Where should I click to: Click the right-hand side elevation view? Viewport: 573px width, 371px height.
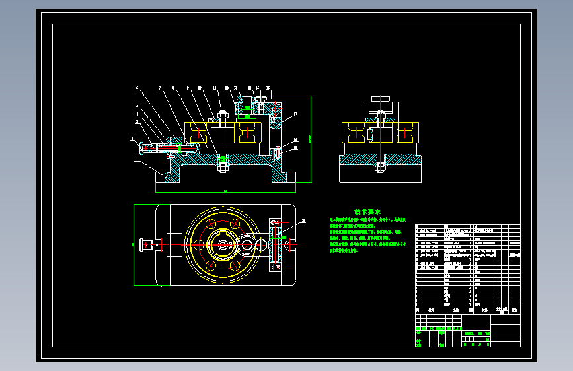380,139
